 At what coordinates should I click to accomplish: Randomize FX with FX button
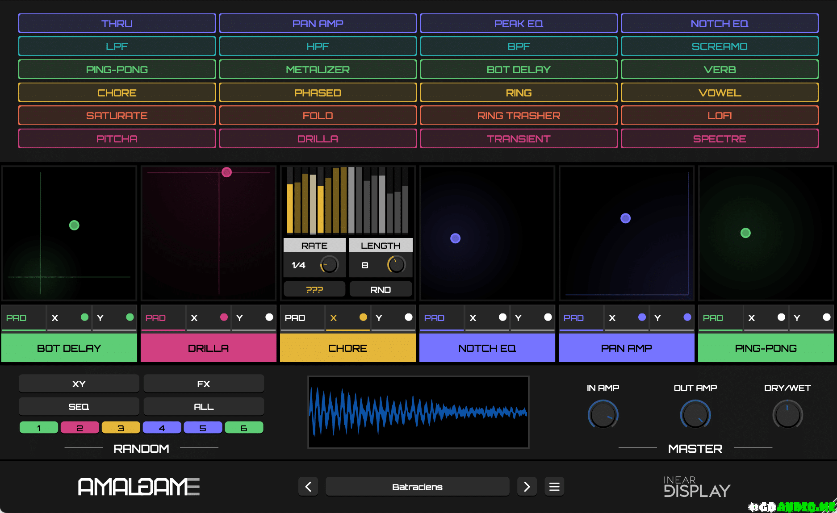click(x=204, y=384)
